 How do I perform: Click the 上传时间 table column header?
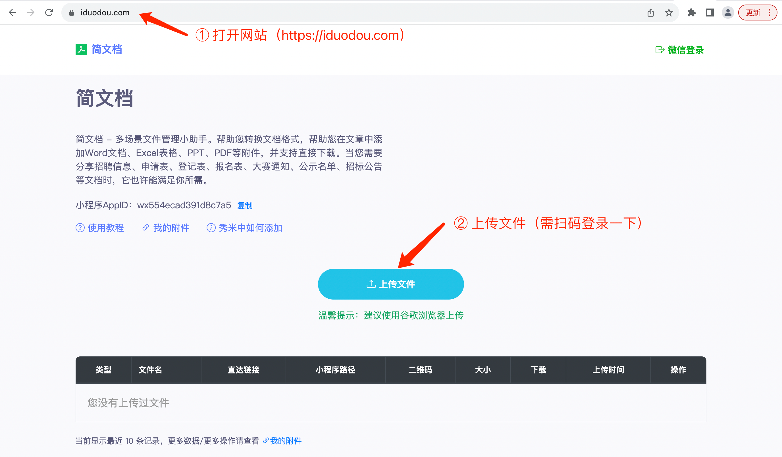point(608,369)
